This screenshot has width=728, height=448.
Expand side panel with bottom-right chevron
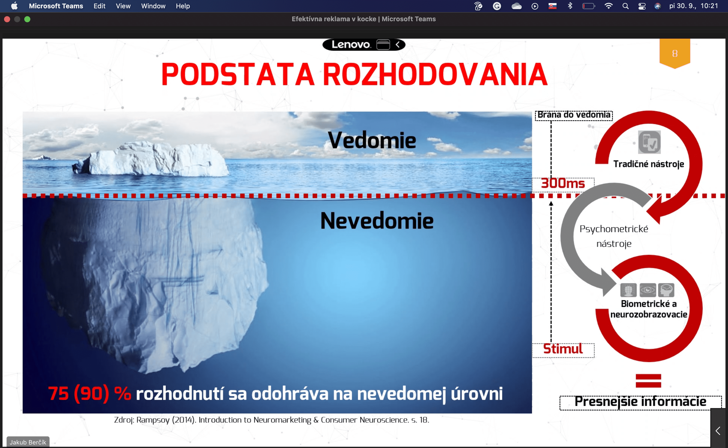click(x=718, y=431)
